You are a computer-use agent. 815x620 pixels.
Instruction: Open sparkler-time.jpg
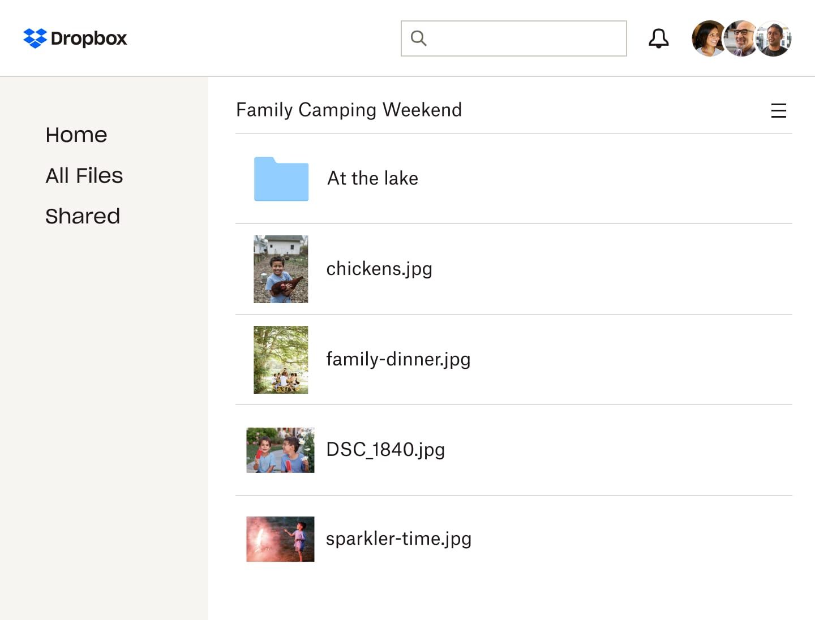[x=399, y=539]
